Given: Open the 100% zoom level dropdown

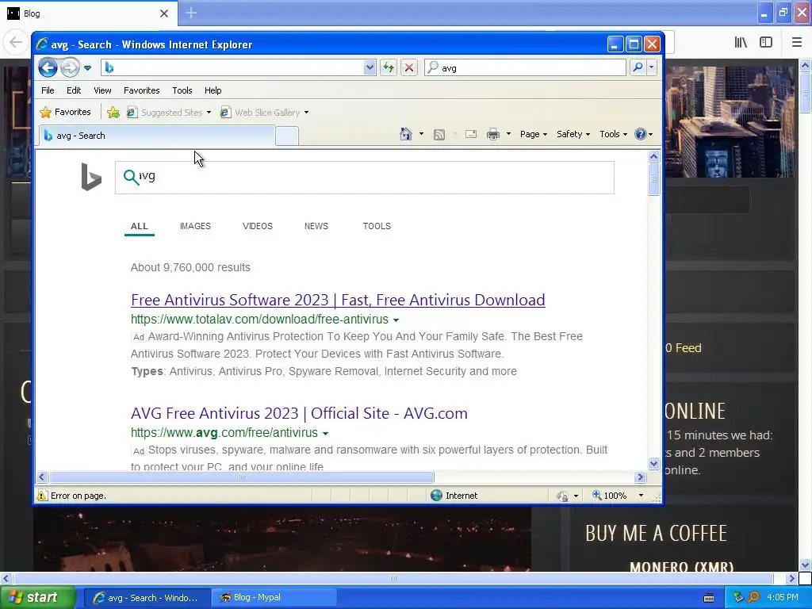Looking at the screenshot, I should coord(641,496).
